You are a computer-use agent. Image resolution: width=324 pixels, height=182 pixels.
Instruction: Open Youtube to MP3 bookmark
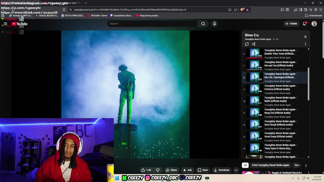click(x=20, y=15)
